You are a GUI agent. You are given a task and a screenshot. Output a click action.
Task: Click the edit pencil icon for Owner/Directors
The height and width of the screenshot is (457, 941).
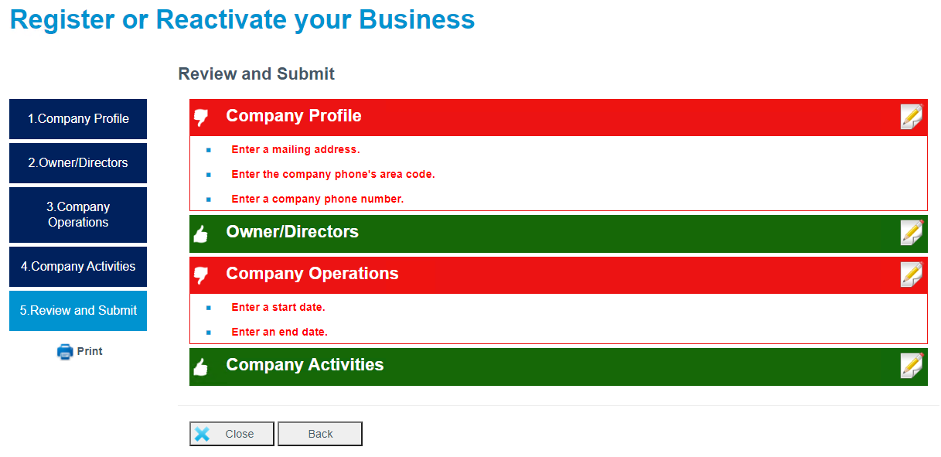(912, 233)
